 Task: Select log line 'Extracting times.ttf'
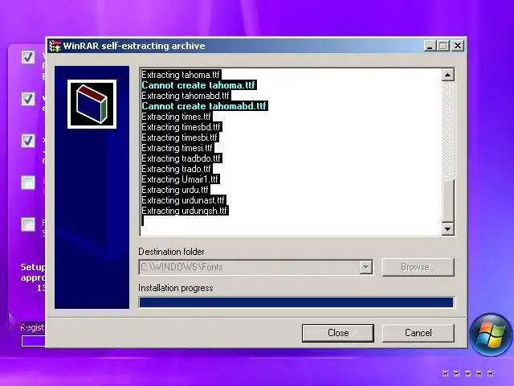tap(177, 117)
